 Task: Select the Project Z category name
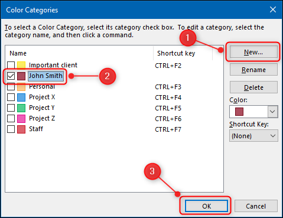(x=42, y=118)
